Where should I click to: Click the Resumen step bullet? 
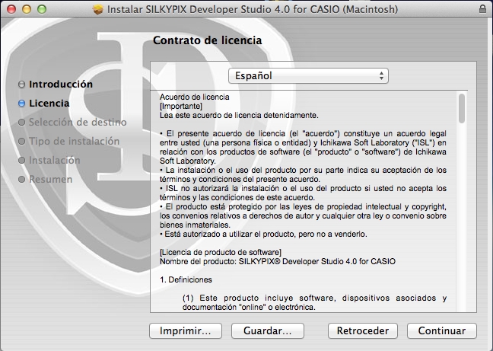point(22,179)
